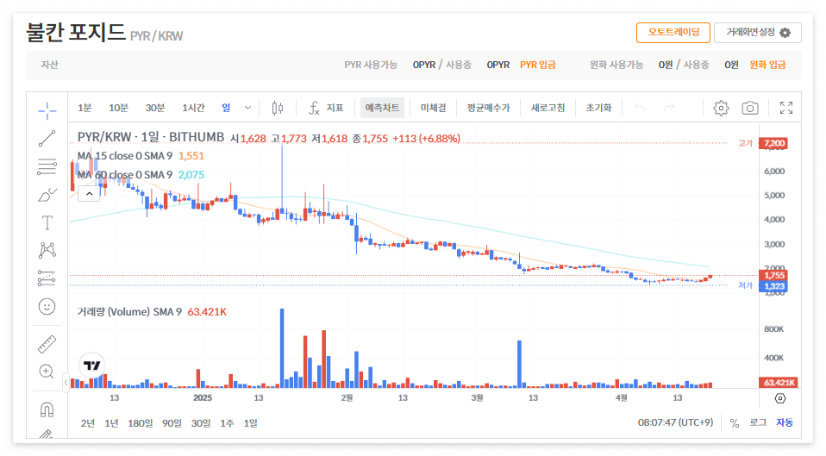Screen dimensions: 826x456
Task: Click the 원화 입금 deposit link
Action: [x=767, y=65]
